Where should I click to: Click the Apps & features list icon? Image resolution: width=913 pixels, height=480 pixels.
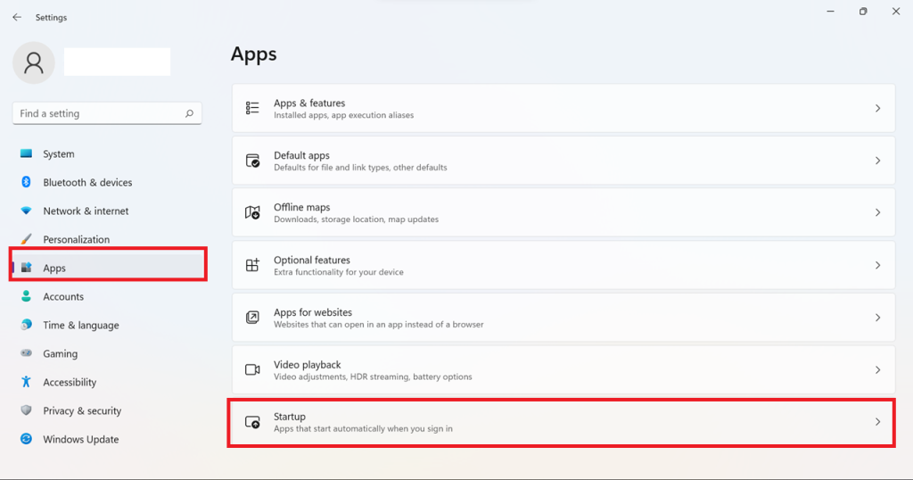252,108
